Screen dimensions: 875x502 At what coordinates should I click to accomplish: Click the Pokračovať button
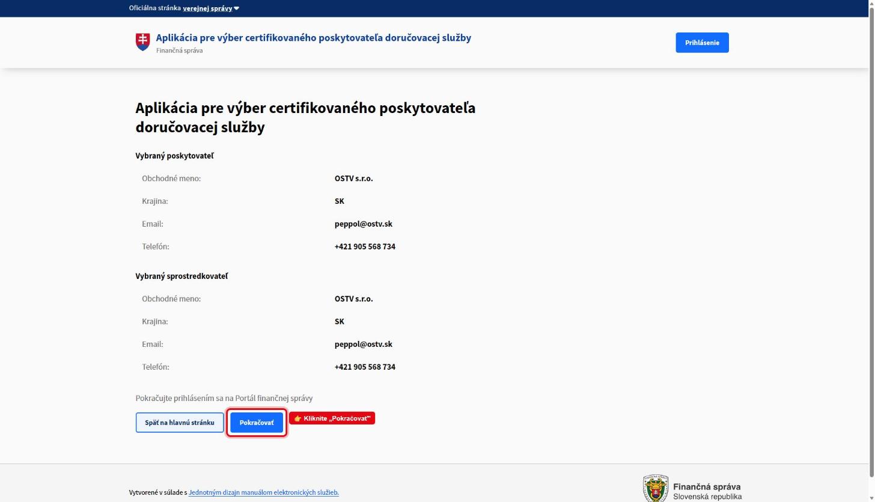257,423
